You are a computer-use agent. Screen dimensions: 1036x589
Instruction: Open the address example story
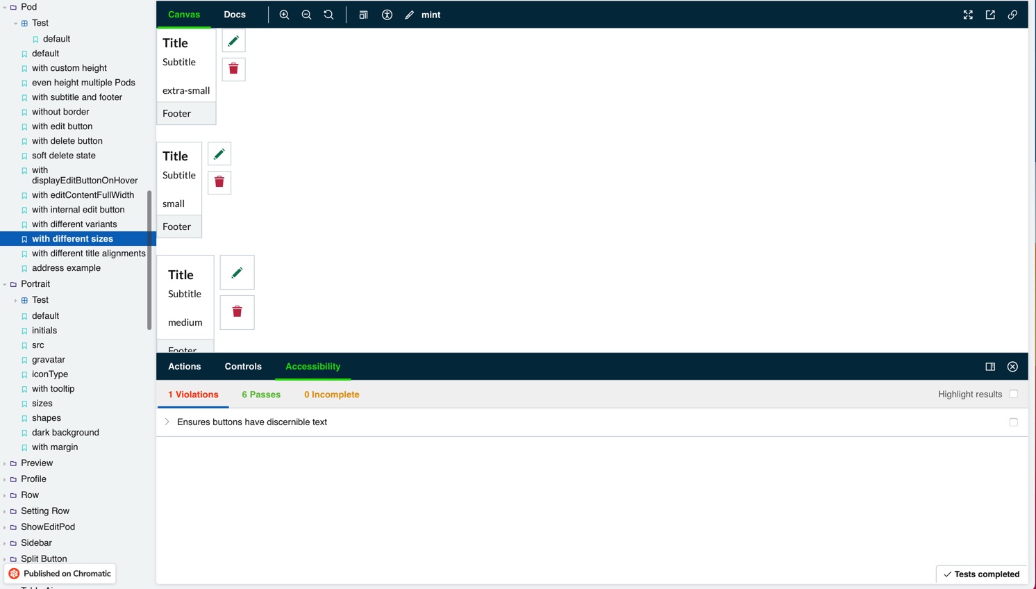click(66, 268)
